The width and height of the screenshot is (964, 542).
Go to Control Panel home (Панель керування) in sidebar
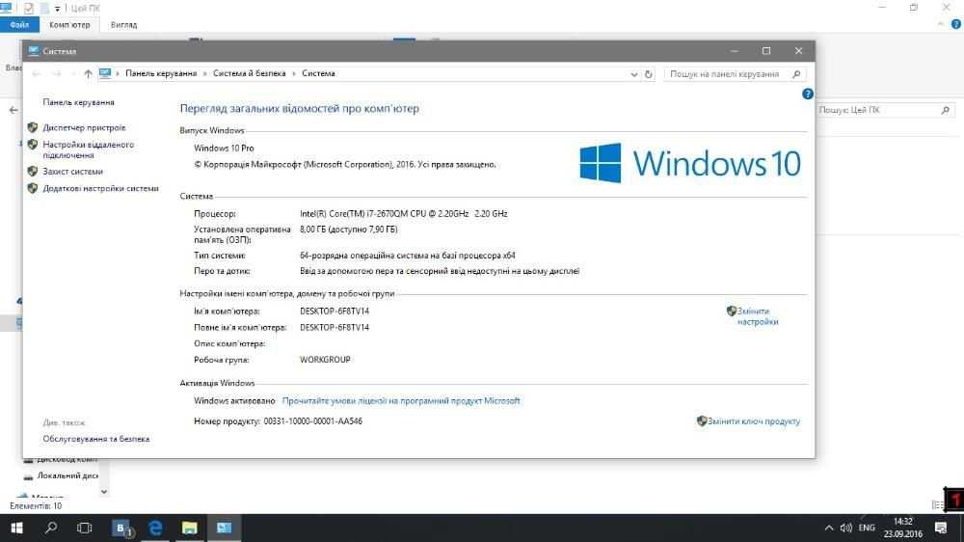click(79, 102)
